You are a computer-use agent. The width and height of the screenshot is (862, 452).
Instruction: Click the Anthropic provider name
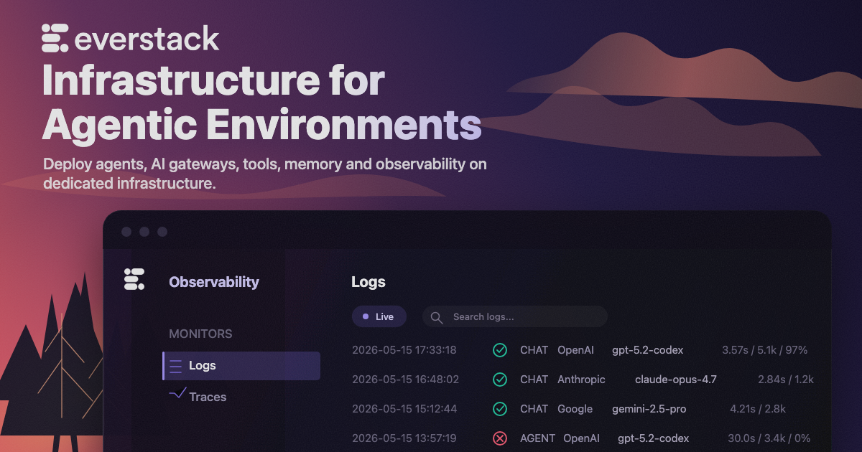point(582,380)
